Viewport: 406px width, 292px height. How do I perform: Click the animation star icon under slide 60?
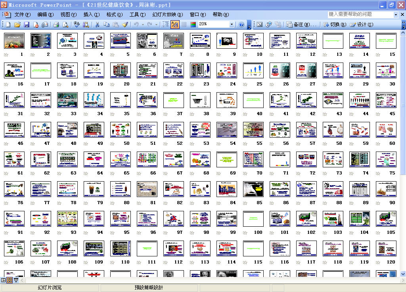(x=378, y=144)
